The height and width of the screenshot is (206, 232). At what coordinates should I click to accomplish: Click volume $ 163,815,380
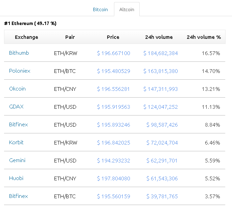coord(161,71)
